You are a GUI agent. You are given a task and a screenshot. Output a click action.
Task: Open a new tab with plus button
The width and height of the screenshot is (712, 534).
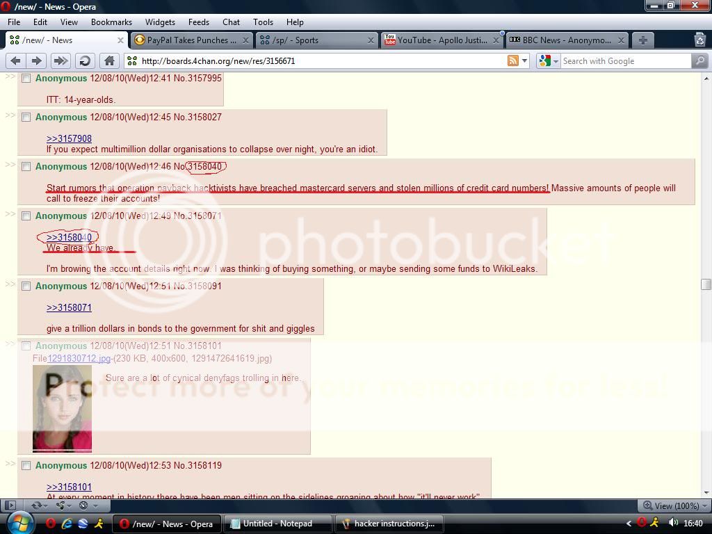click(x=643, y=40)
